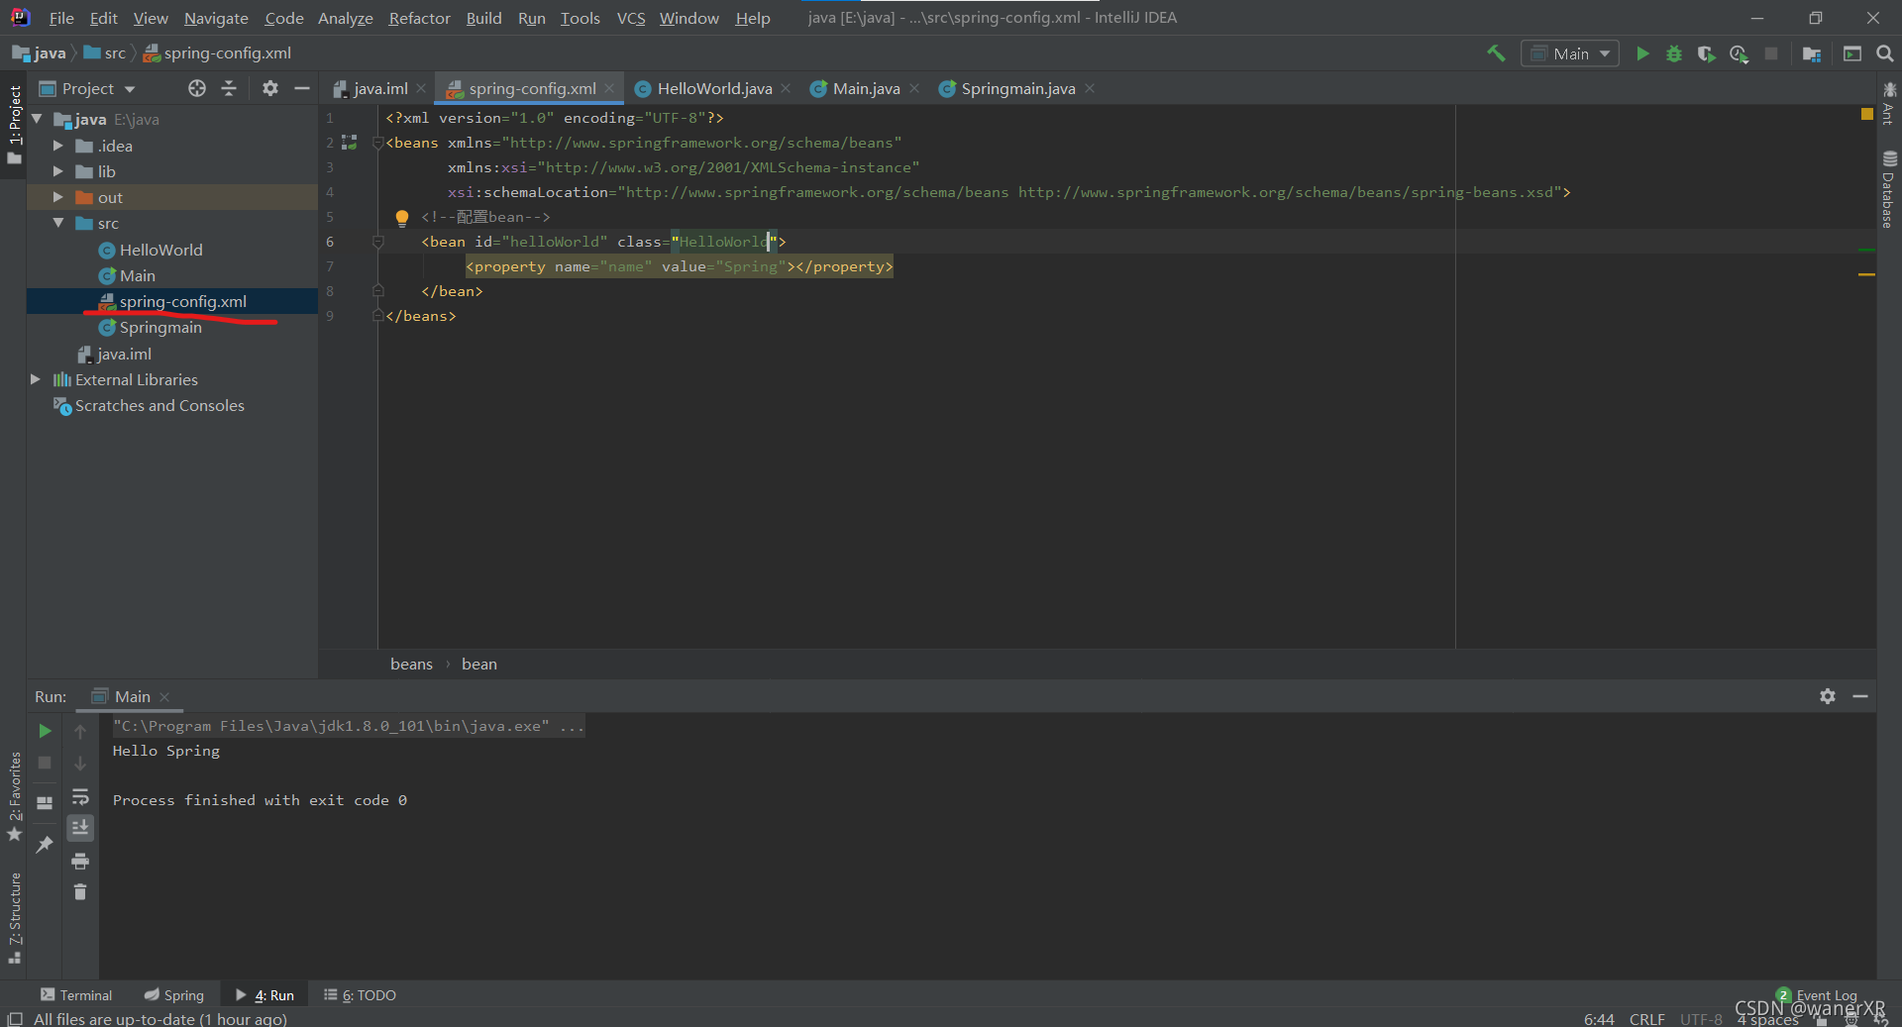Expand the lib folder

coord(57,171)
